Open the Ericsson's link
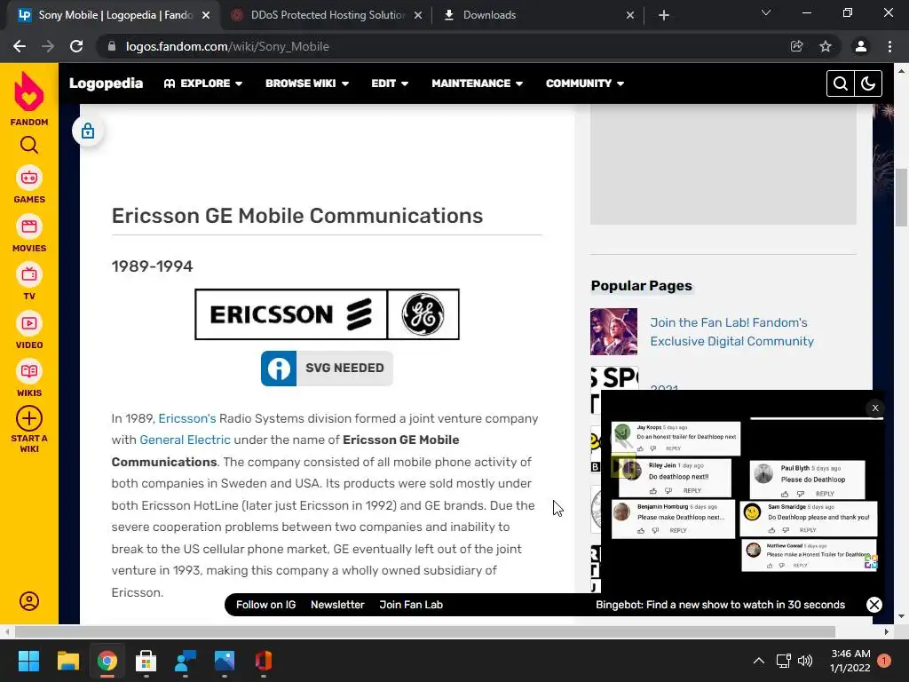The width and height of the screenshot is (909, 682). click(187, 419)
